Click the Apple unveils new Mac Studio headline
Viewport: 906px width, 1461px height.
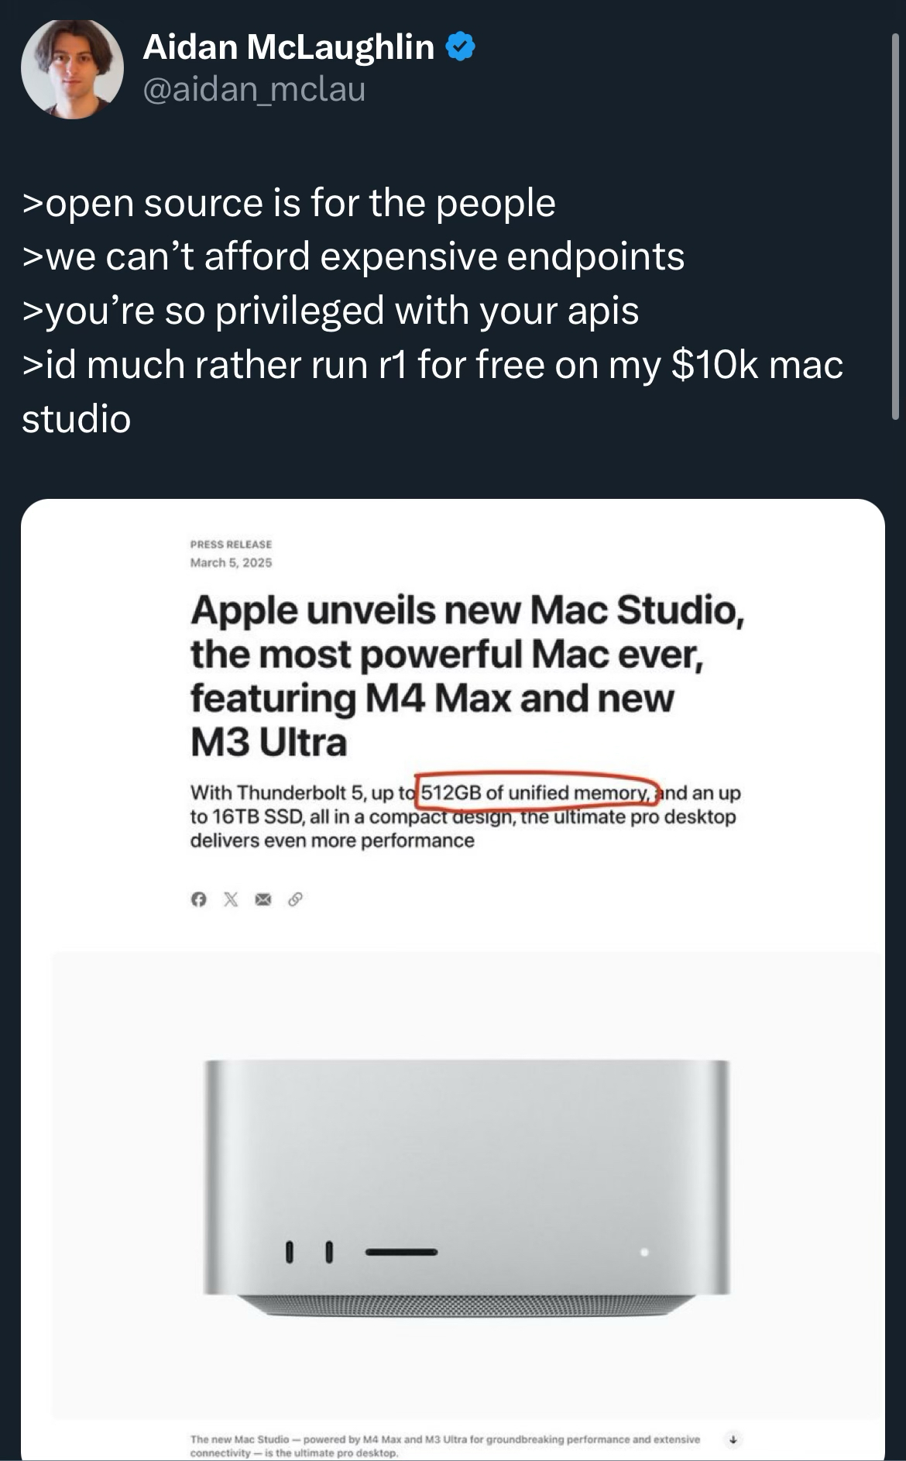pos(467,675)
